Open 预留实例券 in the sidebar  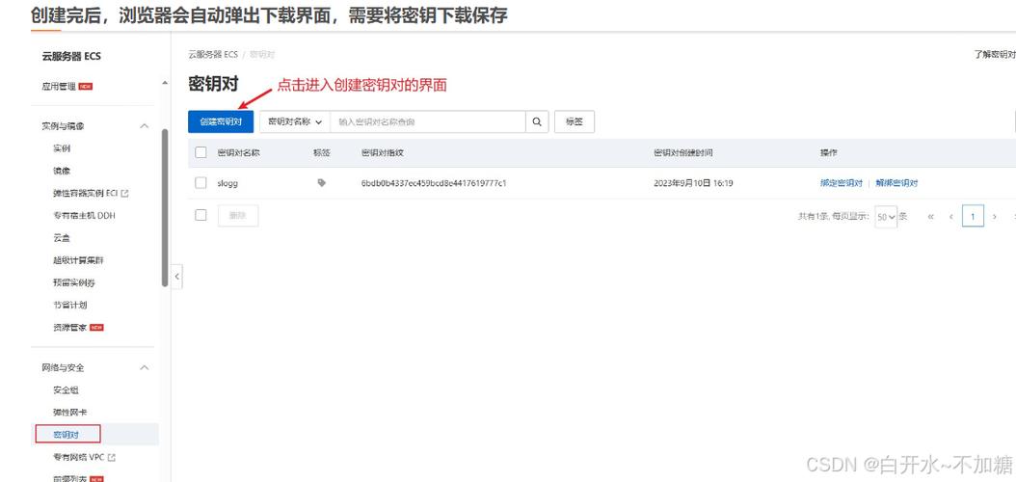(74, 282)
